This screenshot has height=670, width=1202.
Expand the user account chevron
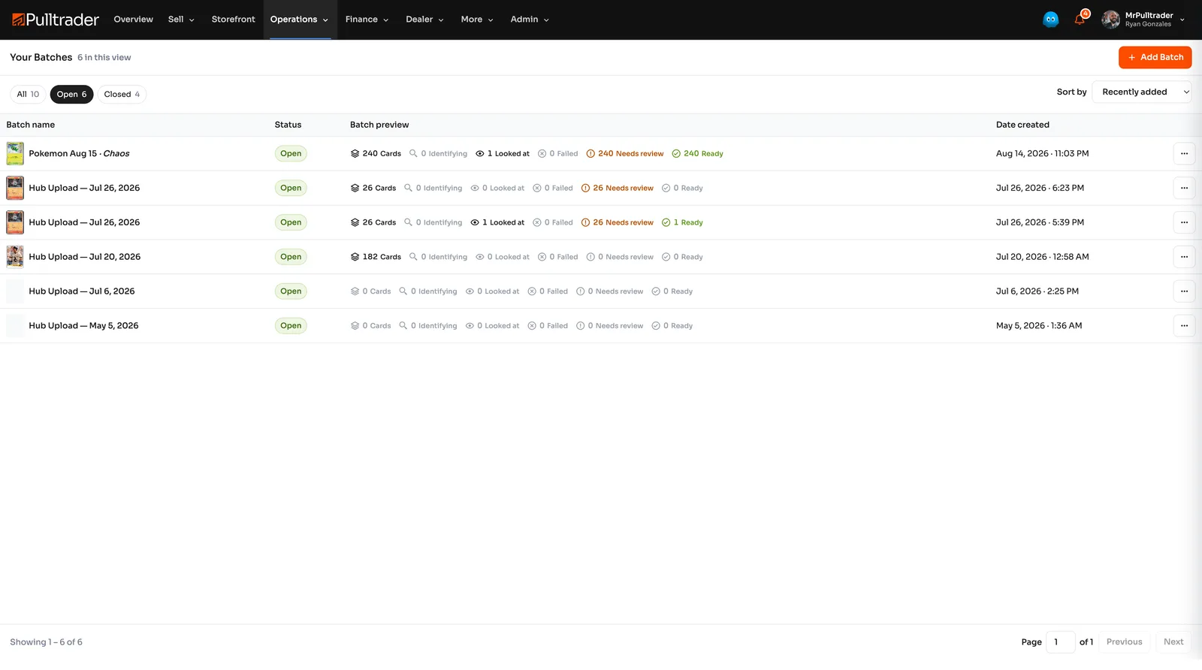pyautogui.click(x=1182, y=20)
